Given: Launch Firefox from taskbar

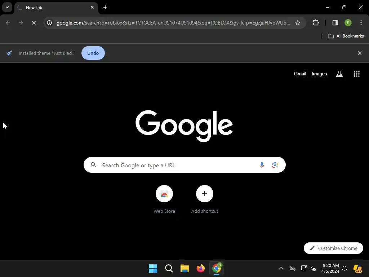Looking at the screenshot, I should (200, 268).
